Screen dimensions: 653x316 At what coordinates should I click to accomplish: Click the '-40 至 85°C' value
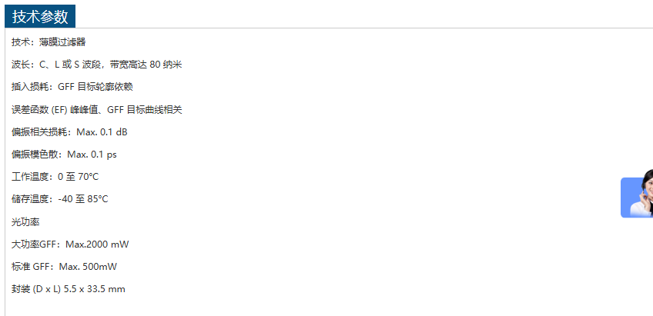(x=83, y=199)
